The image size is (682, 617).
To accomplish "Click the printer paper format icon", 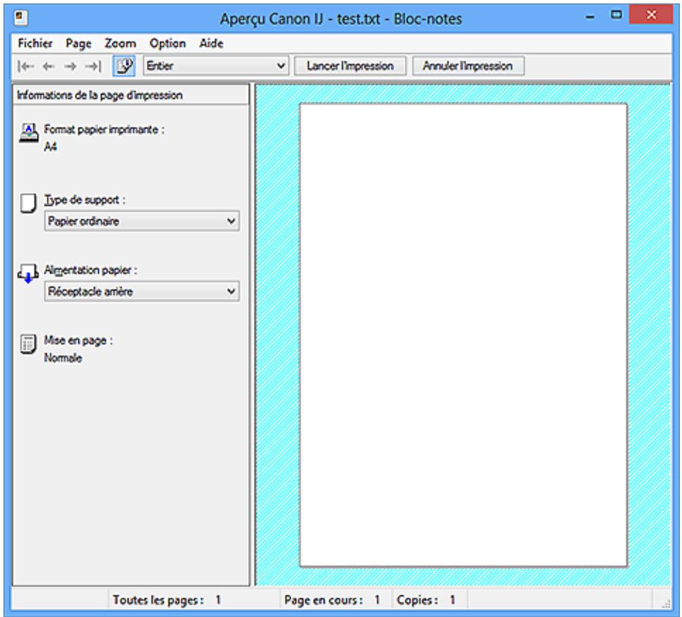I will (x=30, y=131).
